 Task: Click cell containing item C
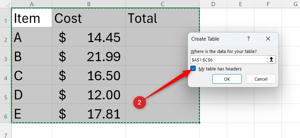[32, 75]
